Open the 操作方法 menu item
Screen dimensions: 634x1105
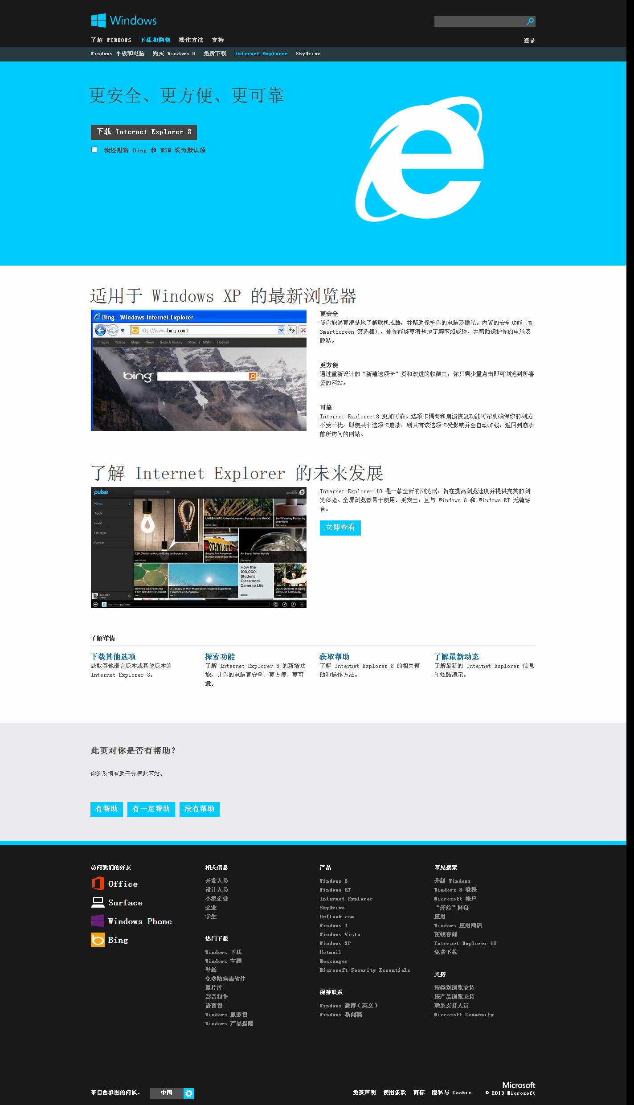(x=191, y=40)
